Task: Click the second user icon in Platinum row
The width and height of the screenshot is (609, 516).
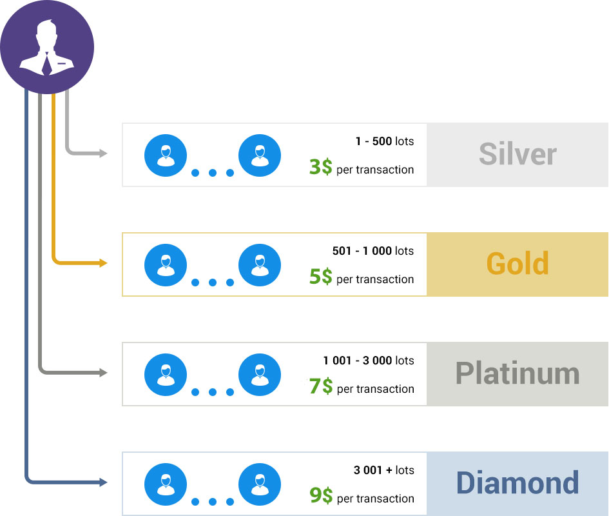Action: point(260,375)
